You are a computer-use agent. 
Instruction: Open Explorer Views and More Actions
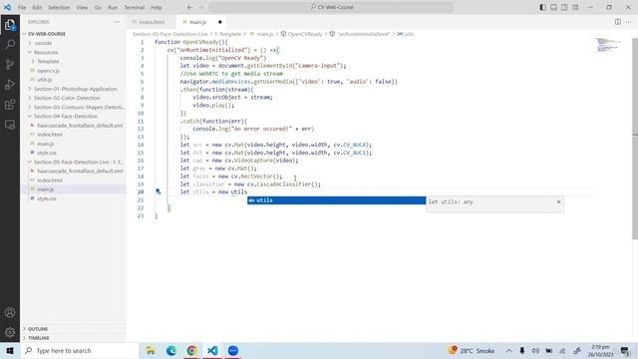coord(117,22)
